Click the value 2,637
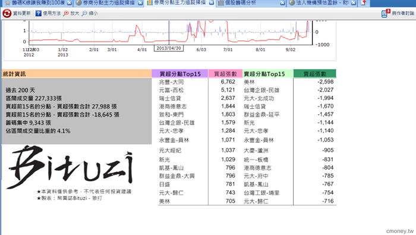This screenshot has width=416, height=235. [x=228, y=98]
